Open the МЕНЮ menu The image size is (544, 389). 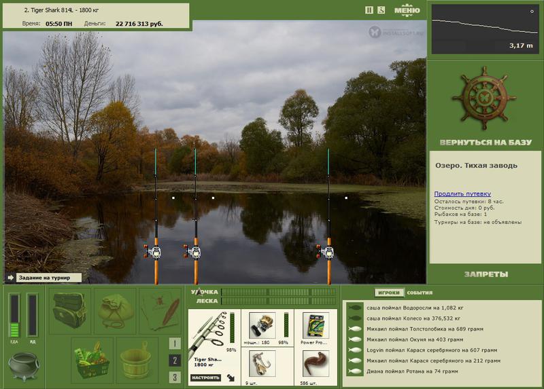(407, 10)
